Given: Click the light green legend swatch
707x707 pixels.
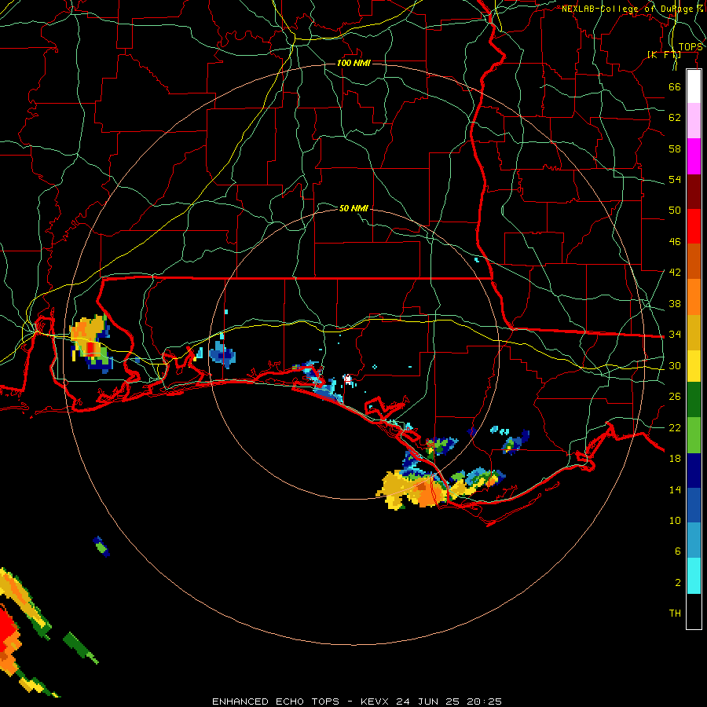Looking at the screenshot, I should click(694, 435).
